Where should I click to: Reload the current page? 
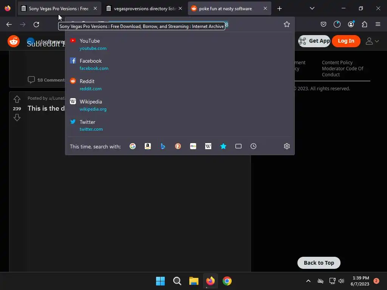pos(36,25)
